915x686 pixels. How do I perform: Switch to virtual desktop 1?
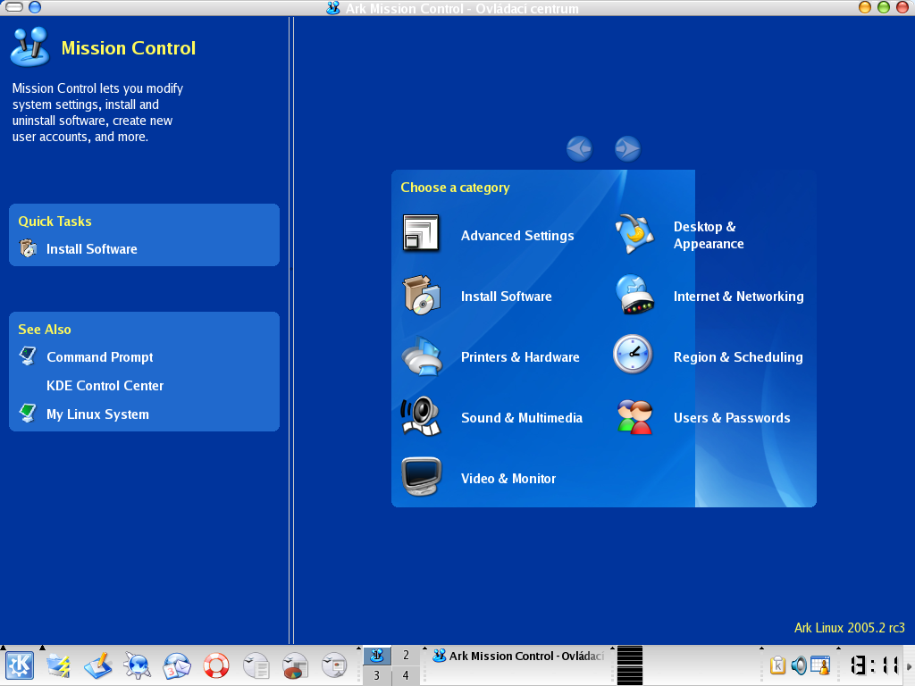pyautogui.click(x=377, y=656)
